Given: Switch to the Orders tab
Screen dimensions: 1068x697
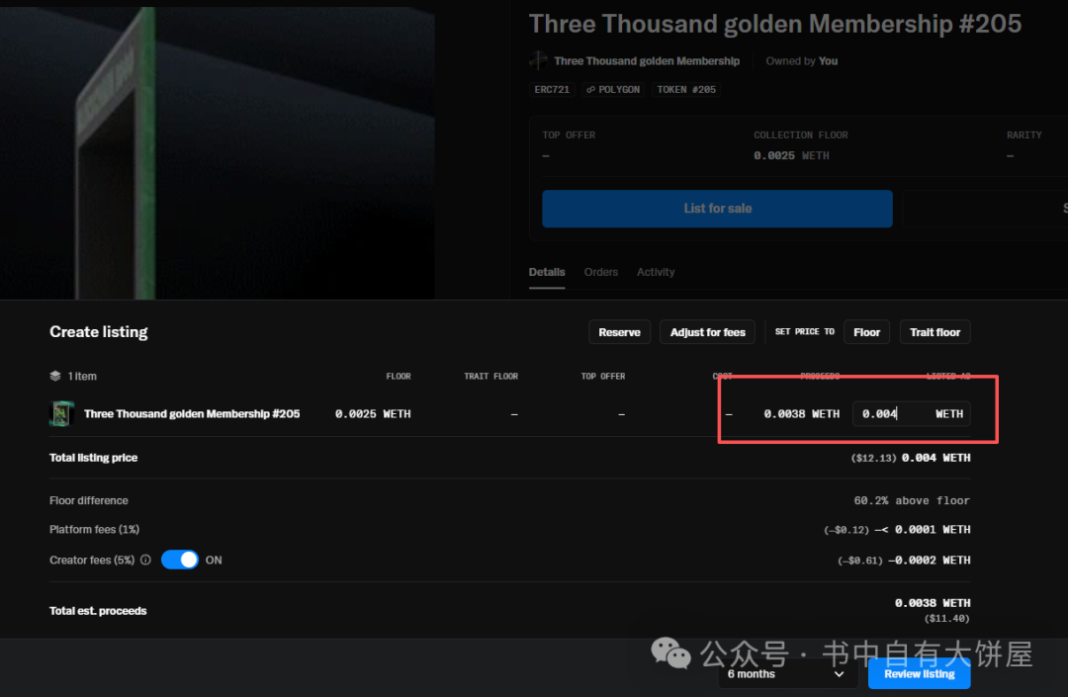Looking at the screenshot, I should (600, 272).
